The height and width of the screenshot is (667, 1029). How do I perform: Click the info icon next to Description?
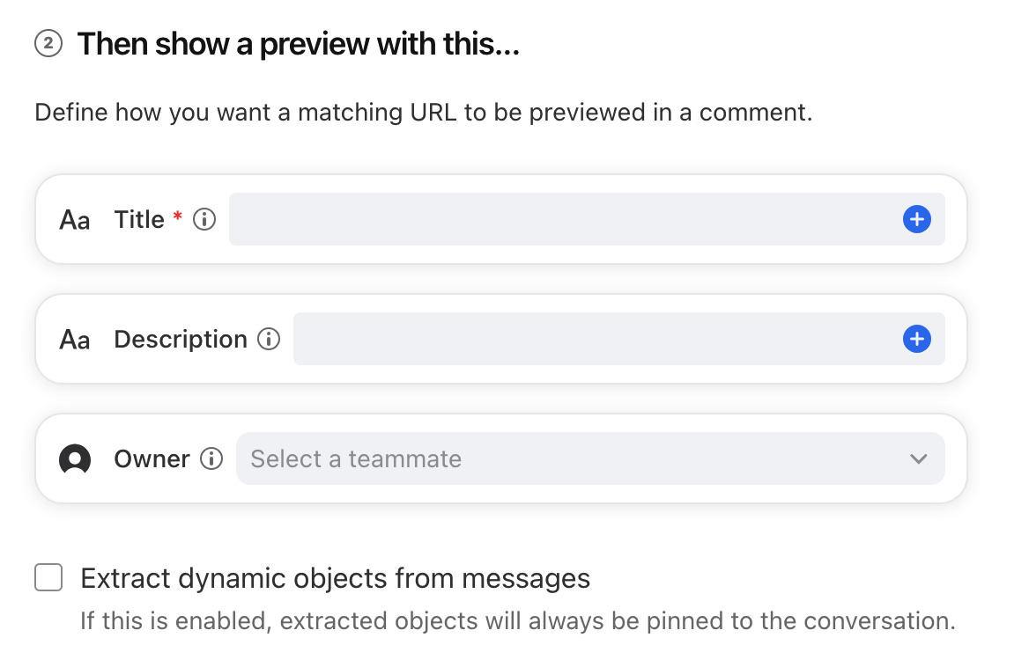269,339
